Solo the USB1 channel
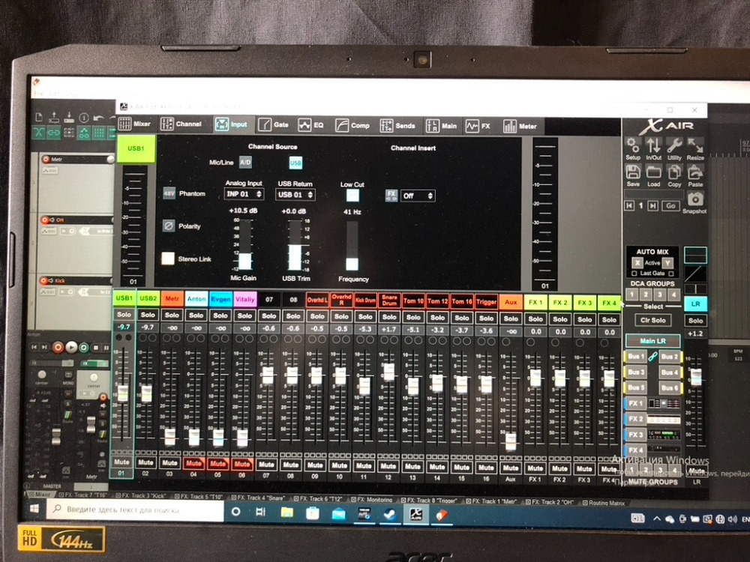Image resolution: width=750 pixels, height=562 pixels. tap(124, 315)
